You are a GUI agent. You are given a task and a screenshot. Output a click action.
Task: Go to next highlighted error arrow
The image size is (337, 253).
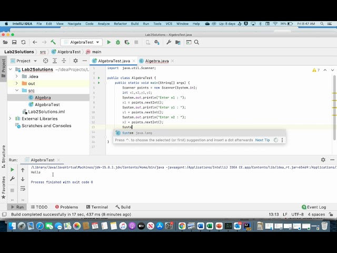(x=332, y=70)
